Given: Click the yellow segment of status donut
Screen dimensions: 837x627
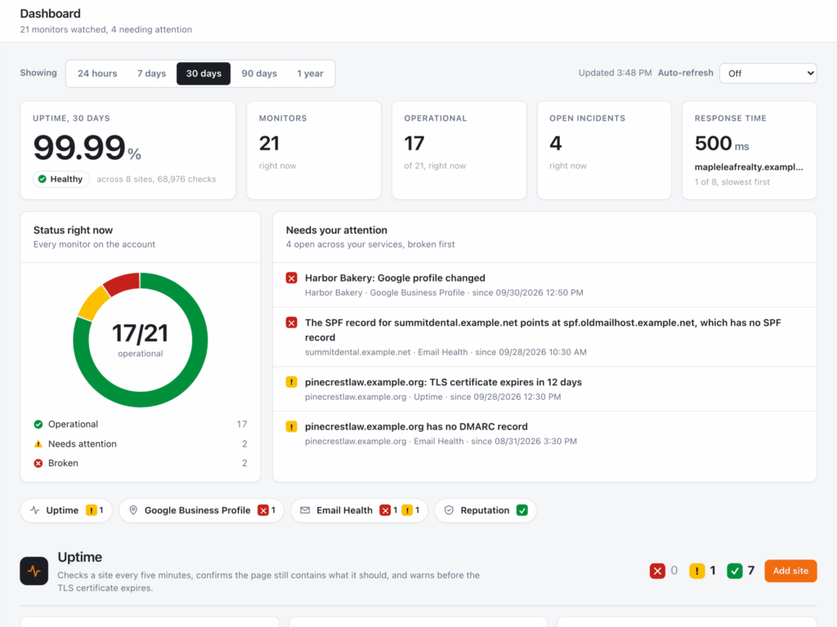Looking at the screenshot, I should click(92, 304).
